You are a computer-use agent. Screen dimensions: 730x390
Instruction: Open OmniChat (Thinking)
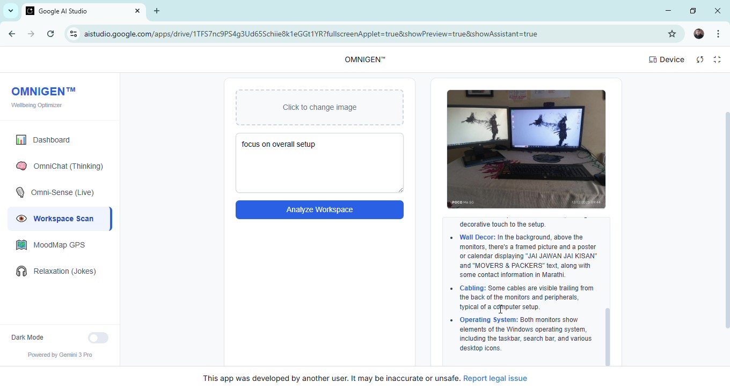pyautogui.click(x=60, y=167)
